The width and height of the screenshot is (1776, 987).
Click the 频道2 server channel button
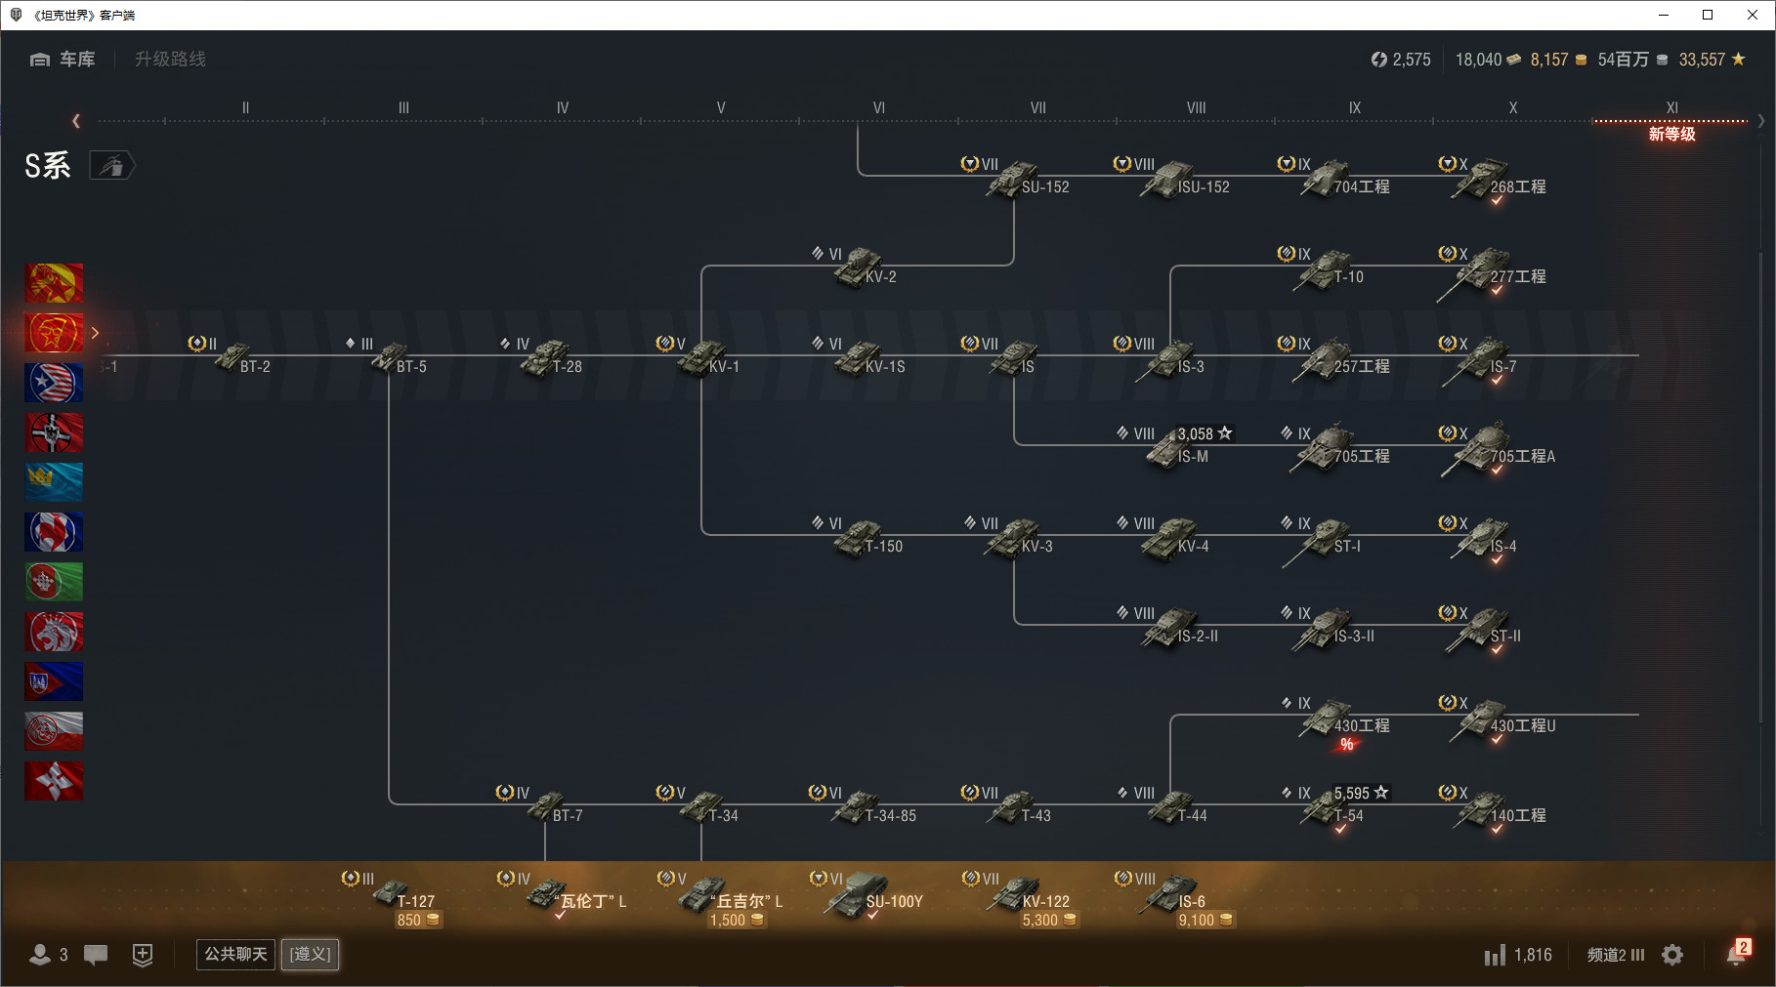pos(1616,955)
